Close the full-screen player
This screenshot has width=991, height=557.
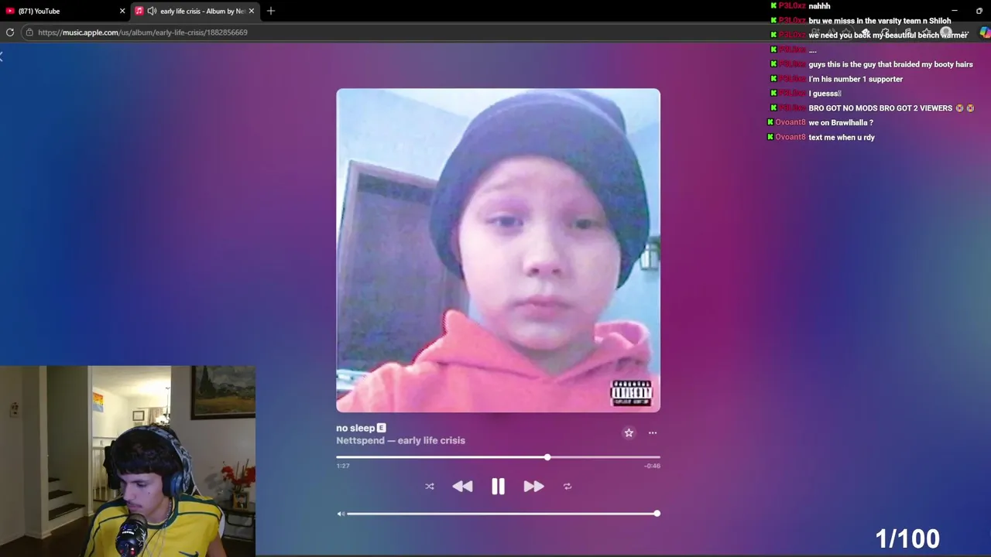point(2,57)
